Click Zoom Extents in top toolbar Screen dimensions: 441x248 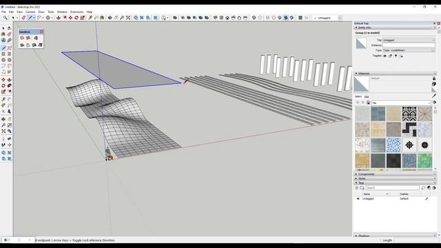[x=128, y=18]
